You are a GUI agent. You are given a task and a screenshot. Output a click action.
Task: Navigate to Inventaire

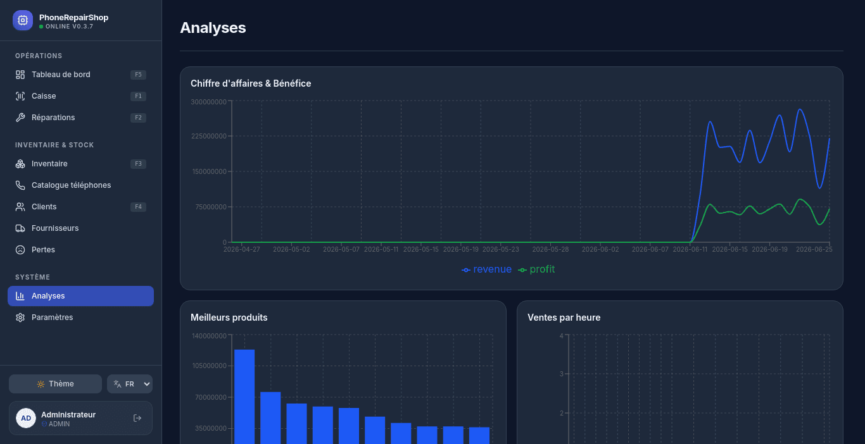tap(80, 164)
